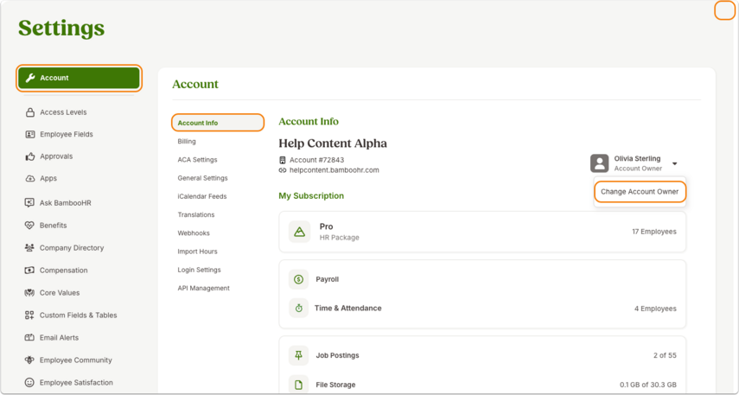Open ACA Settings

coord(197,160)
